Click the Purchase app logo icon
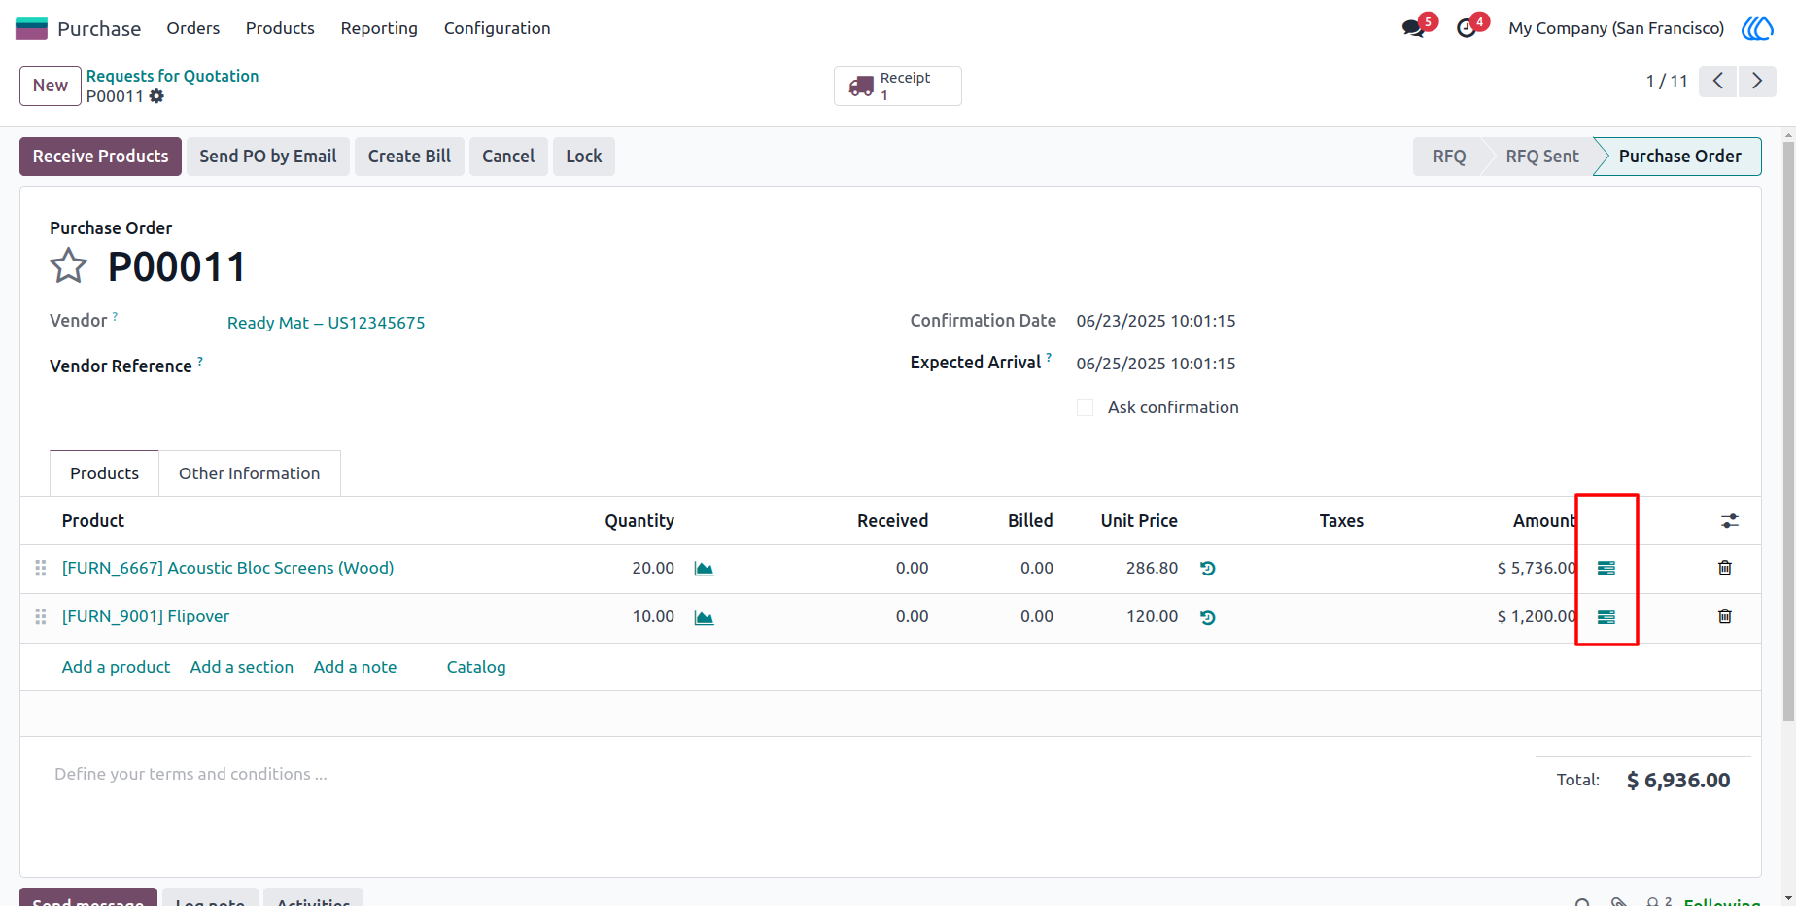This screenshot has width=1796, height=906. point(31,28)
